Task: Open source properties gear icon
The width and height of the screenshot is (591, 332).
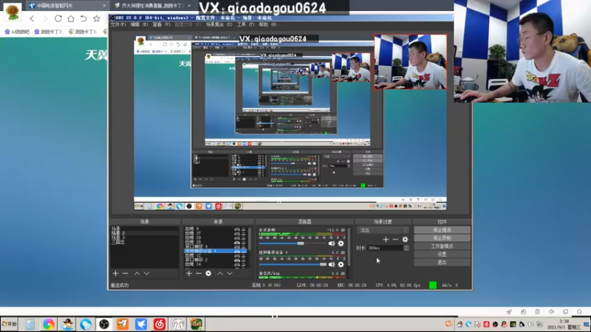Action: (208, 273)
